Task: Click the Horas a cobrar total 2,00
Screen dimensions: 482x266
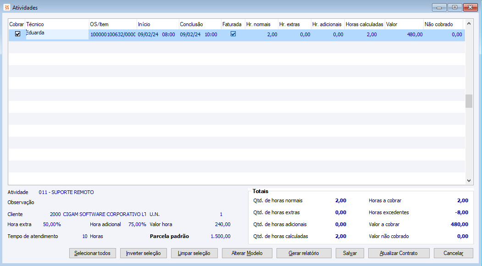Action: point(463,200)
